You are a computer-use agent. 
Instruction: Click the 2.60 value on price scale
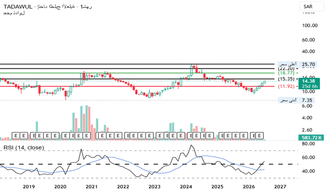pyautogui.click(x=307, y=130)
